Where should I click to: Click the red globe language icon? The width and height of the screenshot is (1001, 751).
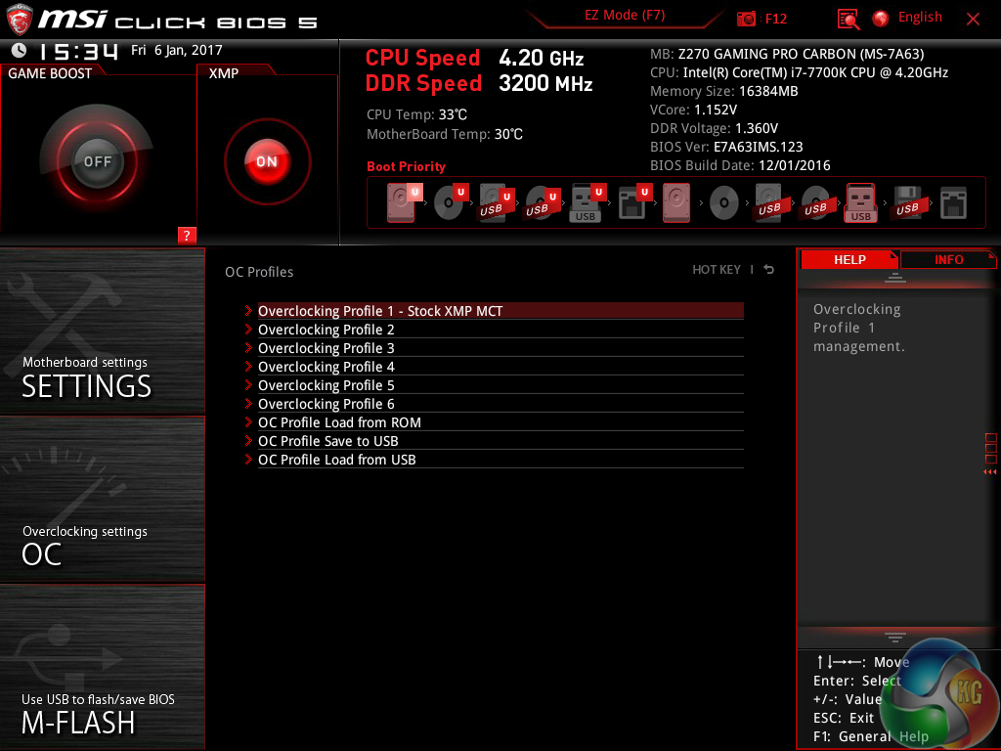[x=881, y=19]
